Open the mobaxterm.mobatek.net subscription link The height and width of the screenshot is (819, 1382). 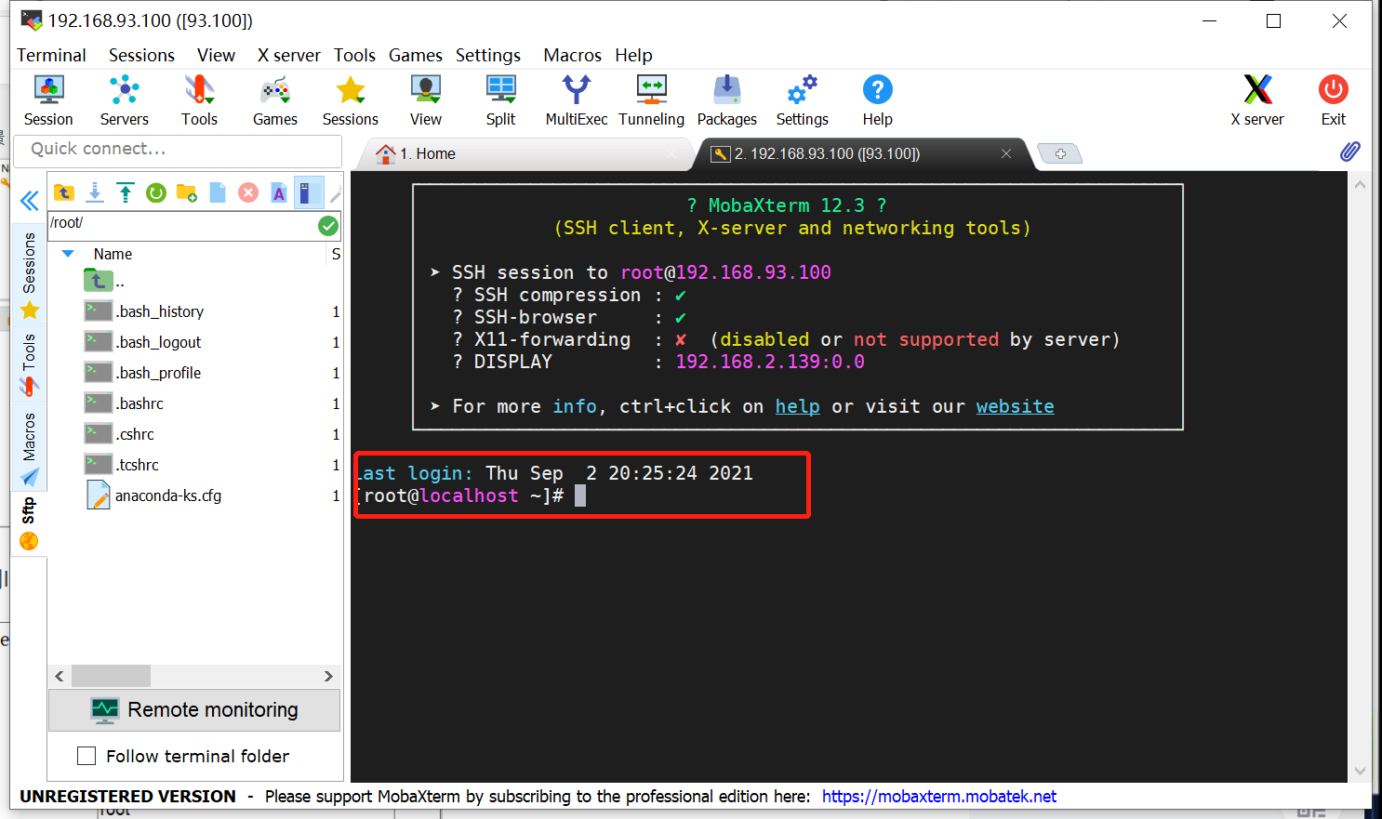click(x=939, y=797)
